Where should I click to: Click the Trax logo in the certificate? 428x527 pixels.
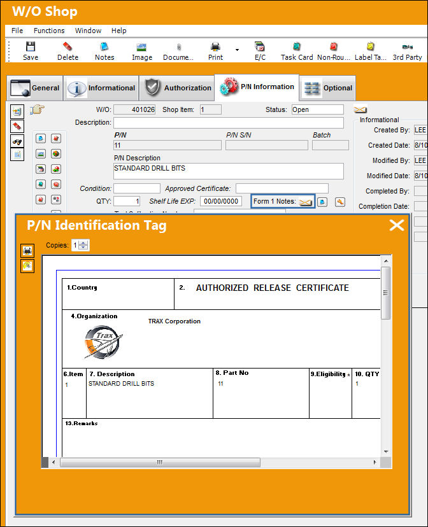[103, 342]
